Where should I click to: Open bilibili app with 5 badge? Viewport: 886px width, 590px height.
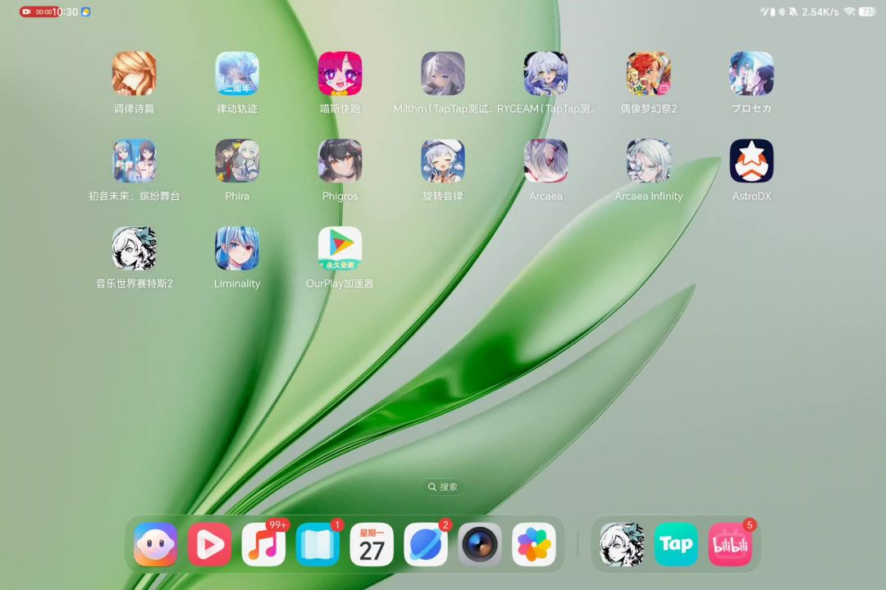coord(730,544)
